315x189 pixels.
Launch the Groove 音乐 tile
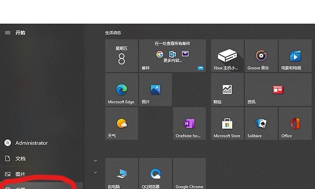tap(261, 56)
